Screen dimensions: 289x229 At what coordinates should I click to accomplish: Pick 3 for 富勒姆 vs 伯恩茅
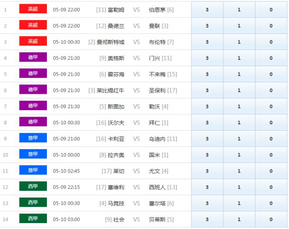207,10
